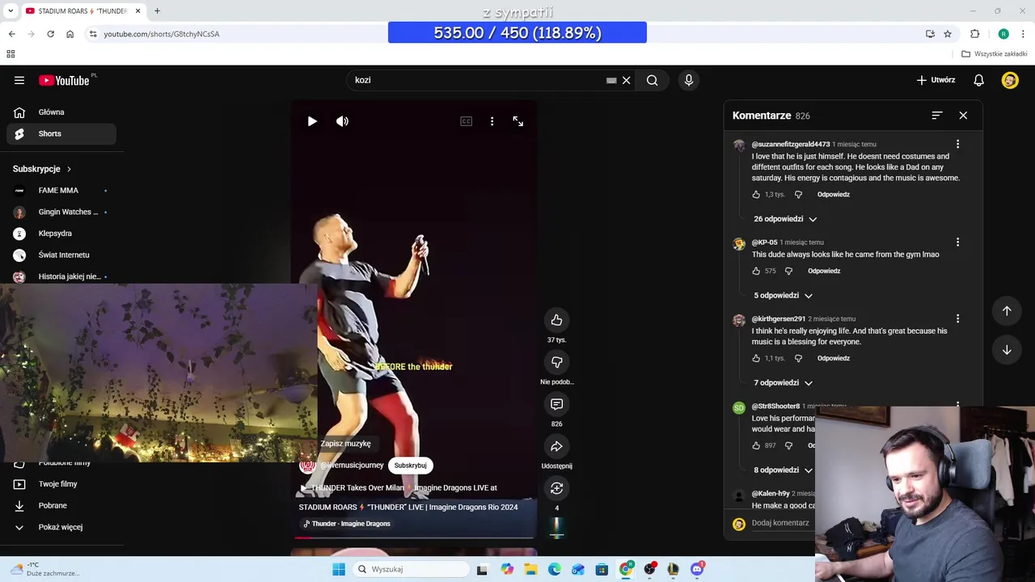The image size is (1035, 582).
Task: Select Shorts in the sidebar
Action: (61, 133)
